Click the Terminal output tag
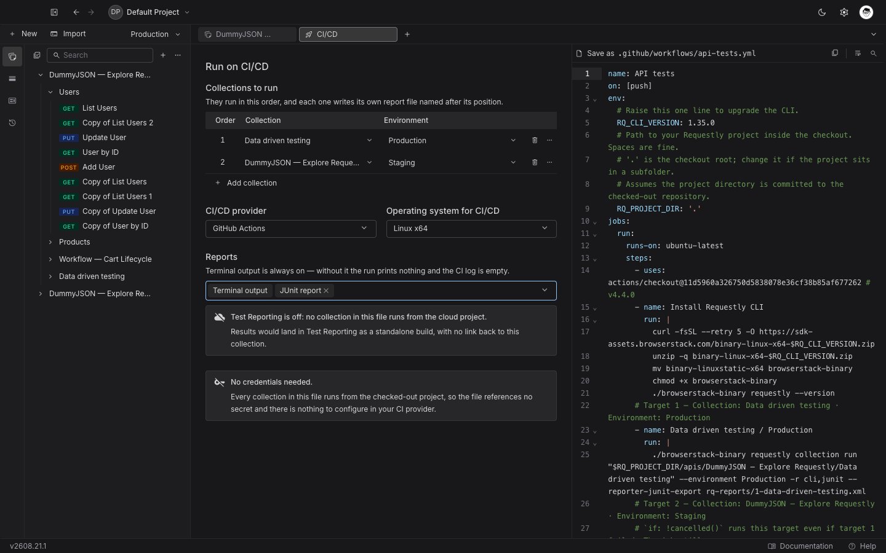Screen dimensions: 886x553 pyautogui.click(x=240, y=291)
